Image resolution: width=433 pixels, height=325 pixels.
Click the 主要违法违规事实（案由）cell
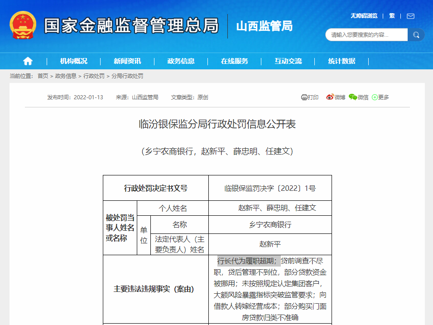[156, 289]
